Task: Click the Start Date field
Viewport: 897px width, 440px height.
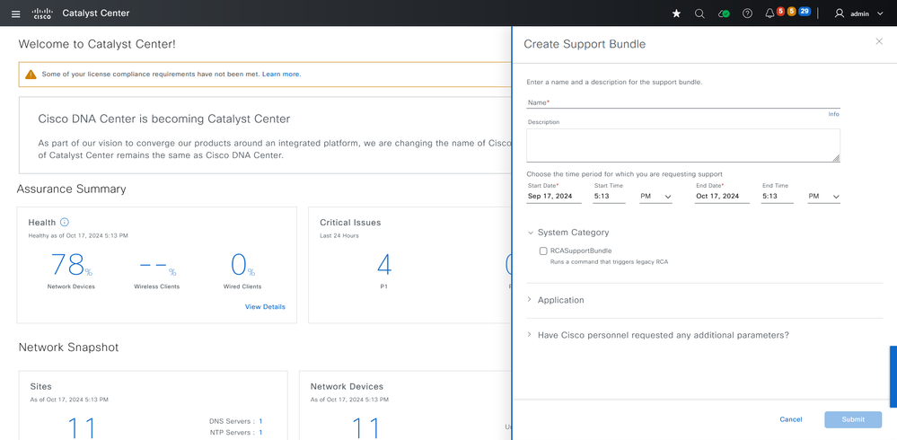Action: pyautogui.click(x=554, y=197)
